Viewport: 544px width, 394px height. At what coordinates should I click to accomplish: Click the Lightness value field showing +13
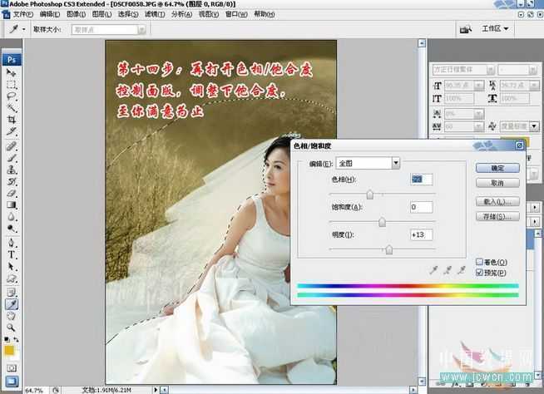click(422, 234)
